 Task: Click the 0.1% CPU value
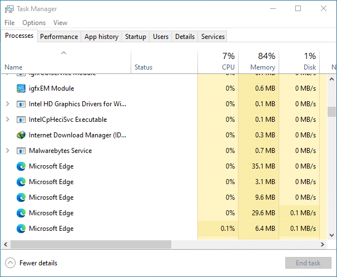[227, 229]
